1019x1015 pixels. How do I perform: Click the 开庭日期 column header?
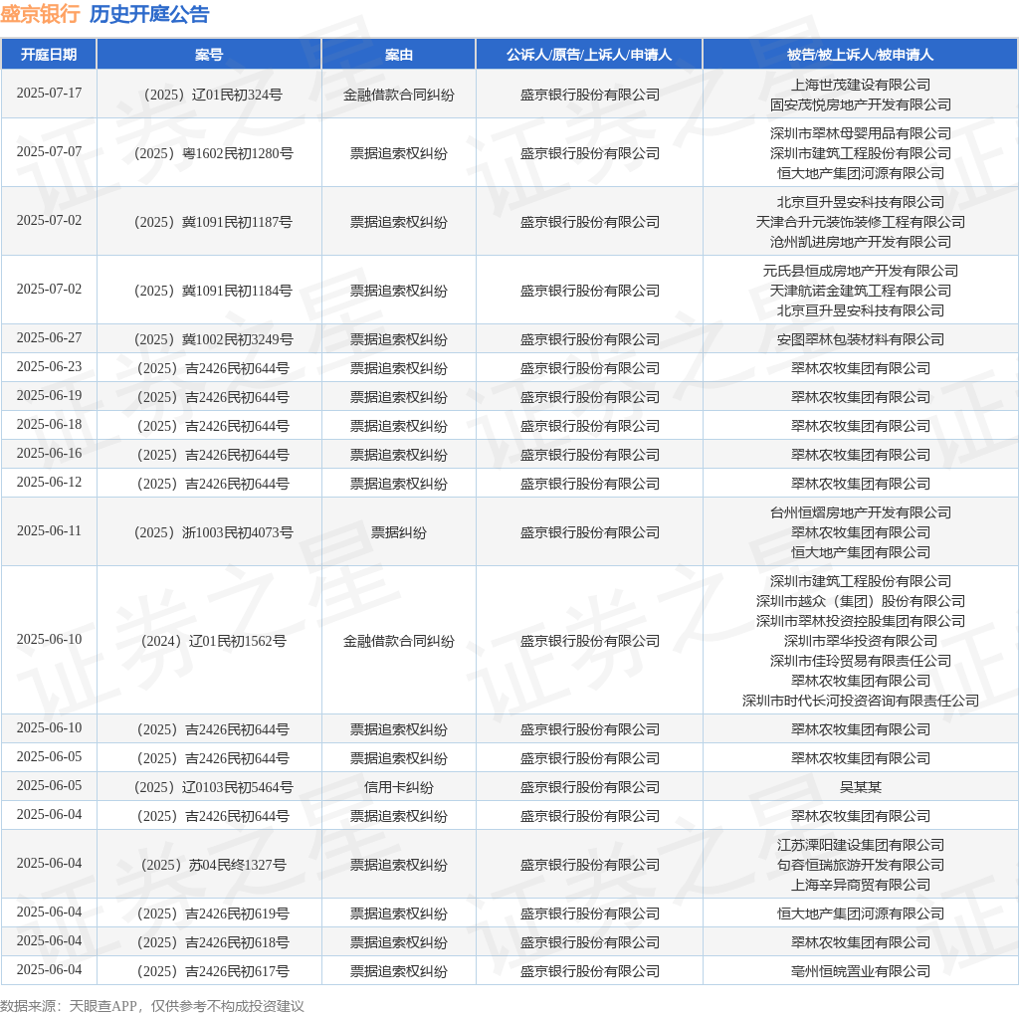[49, 55]
